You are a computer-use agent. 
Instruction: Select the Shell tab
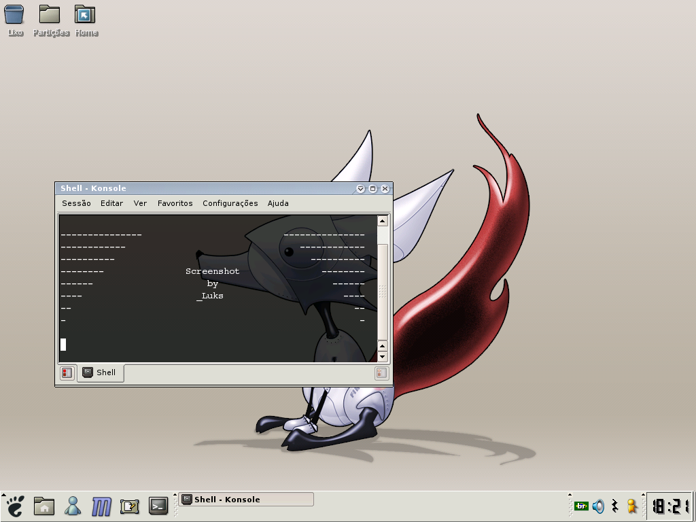pyautogui.click(x=101, y=372)
